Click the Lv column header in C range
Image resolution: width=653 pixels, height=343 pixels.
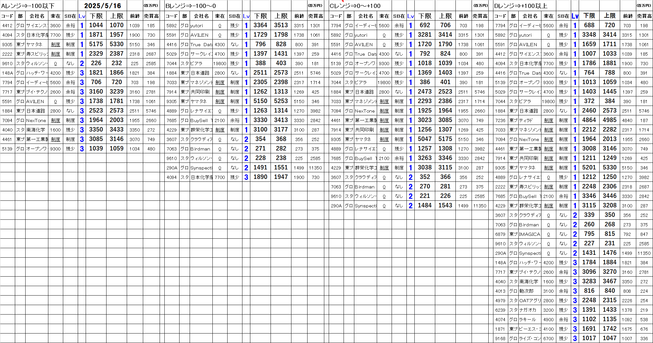pos(411,16)
